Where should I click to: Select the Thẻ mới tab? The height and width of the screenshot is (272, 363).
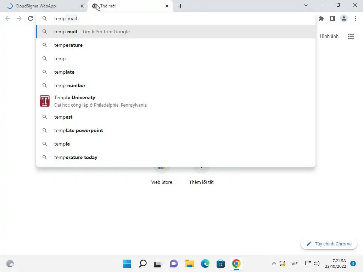(130, 6)
